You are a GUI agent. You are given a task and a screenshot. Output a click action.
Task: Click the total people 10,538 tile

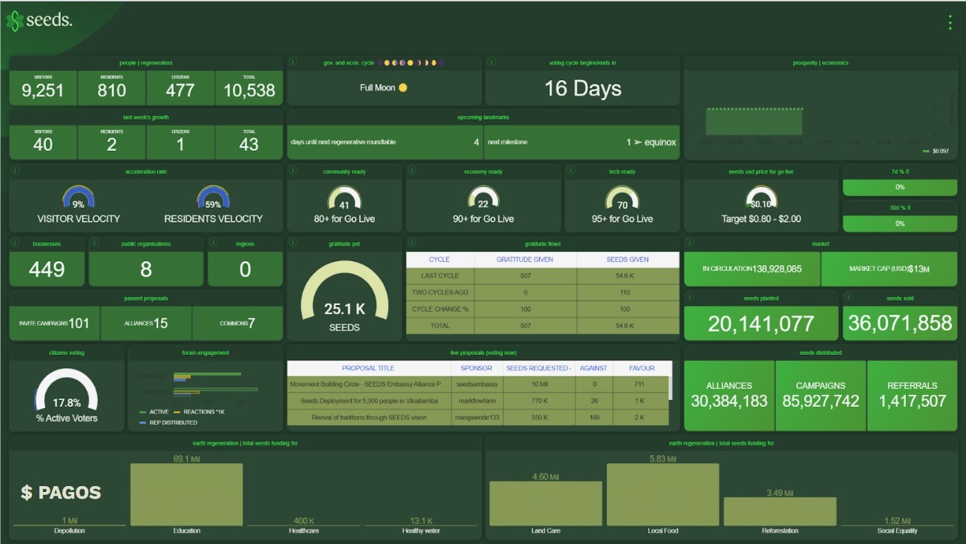click(249, 88)
